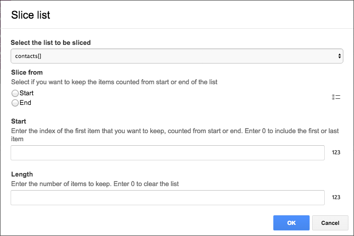Image resolution: width=354 pixels, height=236 pixels.
Task: Click the "Select if you want to keep" description
Action: pyautogui.click(x=114, y=82)
